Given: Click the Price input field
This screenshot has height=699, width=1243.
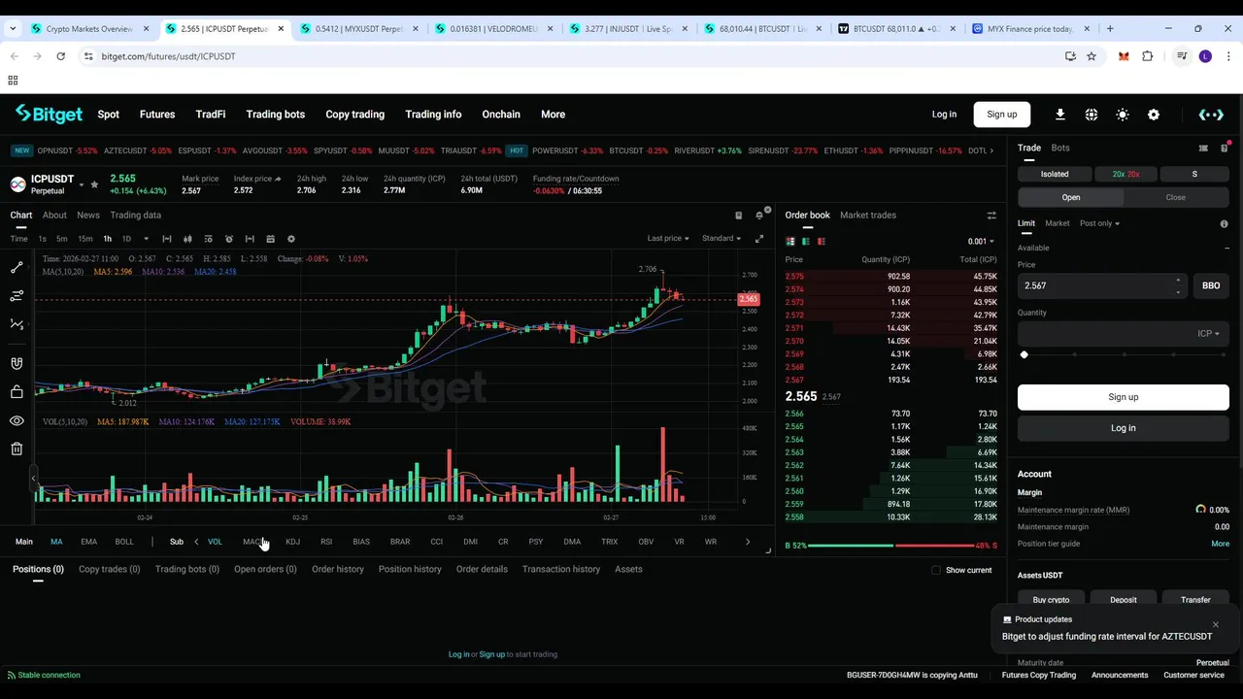Looking at the screenshot, I should 1102,285.
